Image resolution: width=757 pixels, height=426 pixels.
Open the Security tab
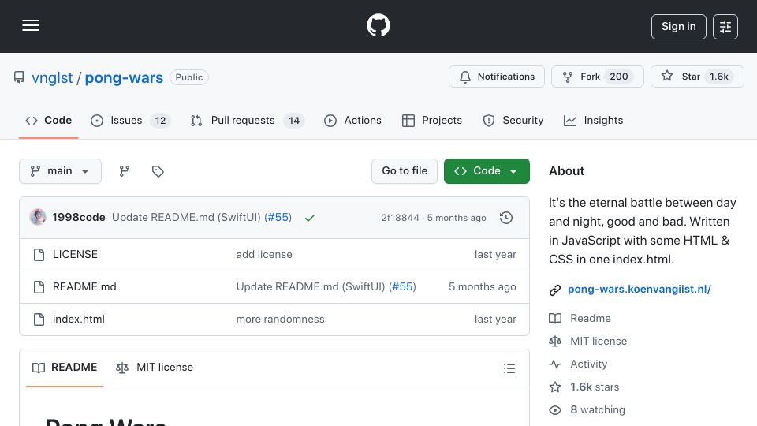coord(513,120)
